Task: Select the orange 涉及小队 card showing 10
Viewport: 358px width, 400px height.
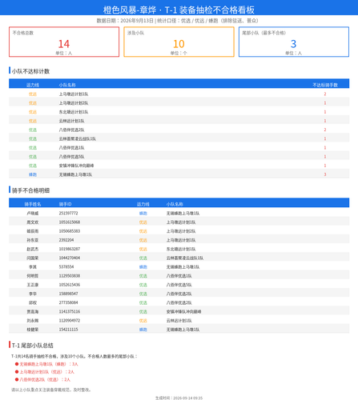Action: pos(179,42)
